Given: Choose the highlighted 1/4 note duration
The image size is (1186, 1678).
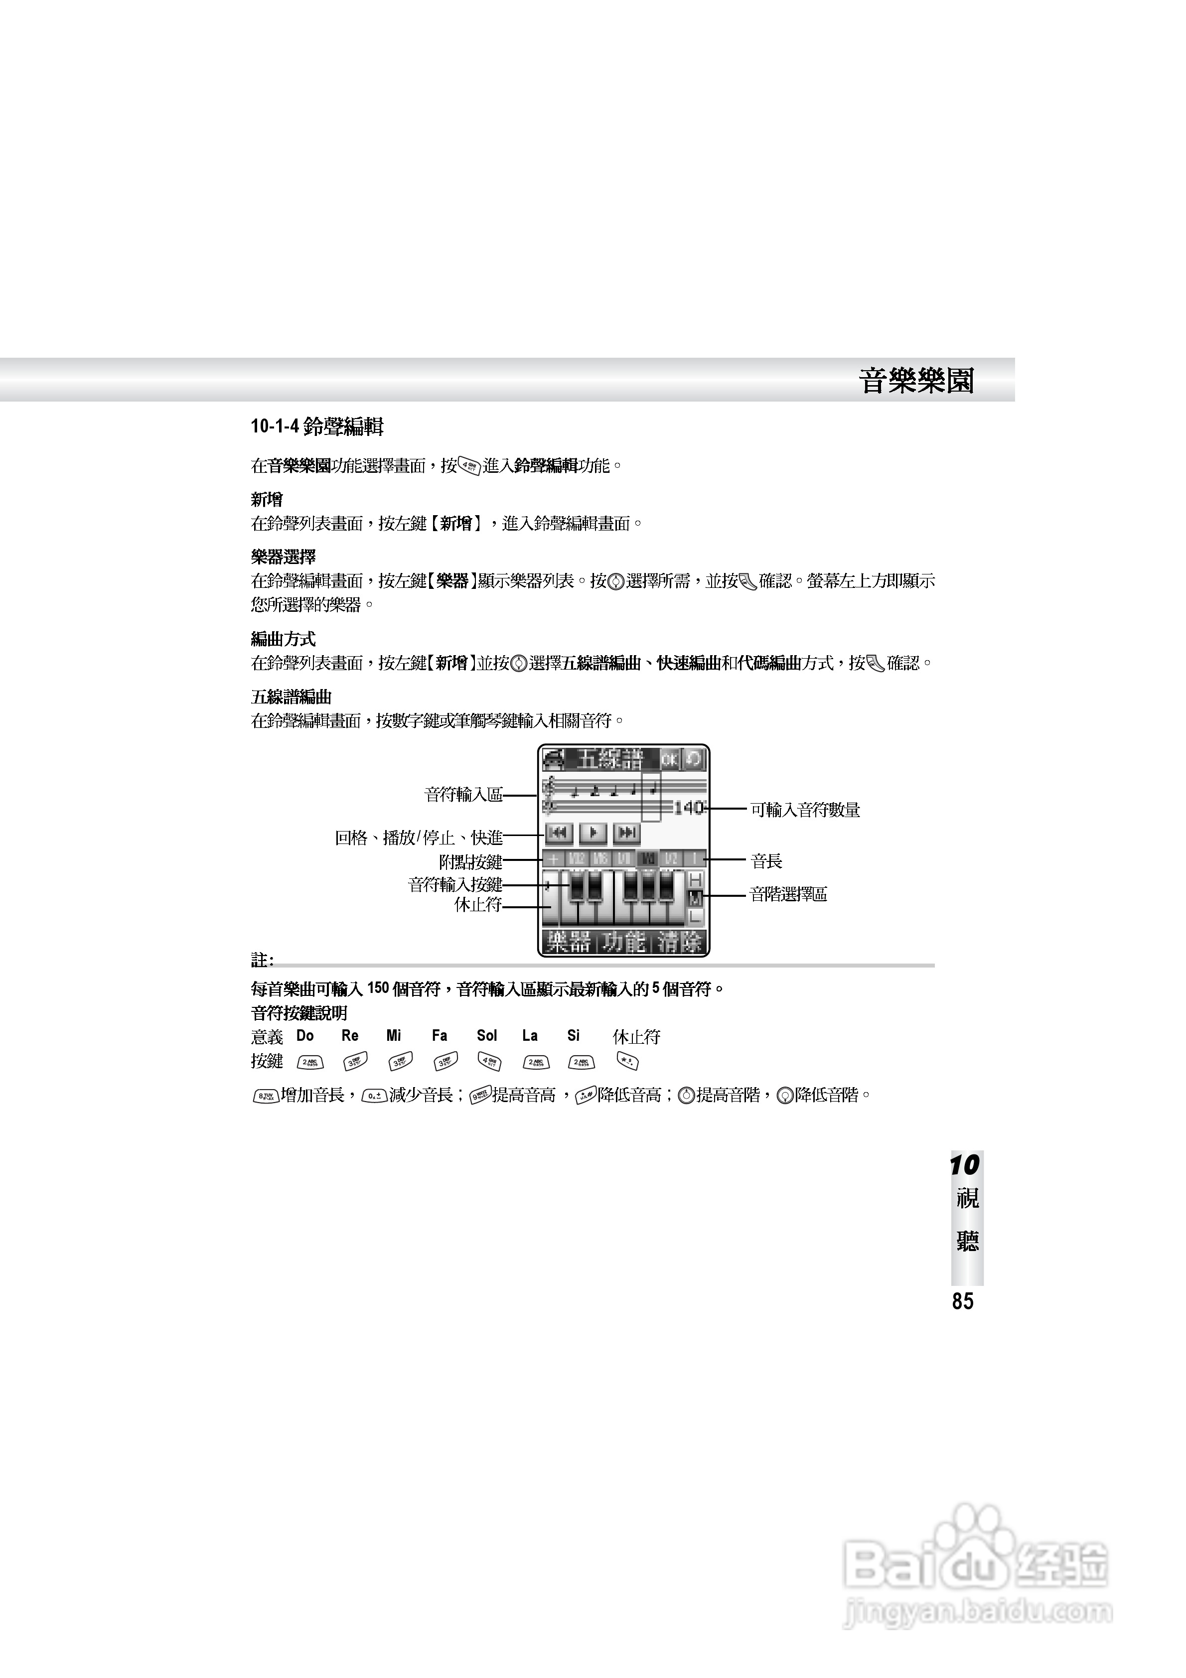Looking at the screenshot, I should [648, 859].
